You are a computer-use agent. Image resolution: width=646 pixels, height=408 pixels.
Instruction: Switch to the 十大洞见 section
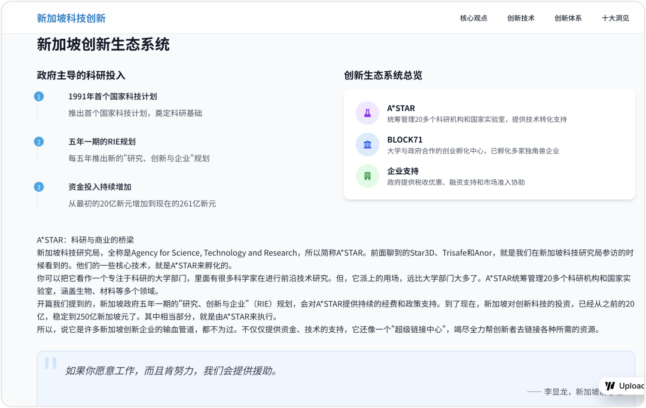click(x=615, y=18)
